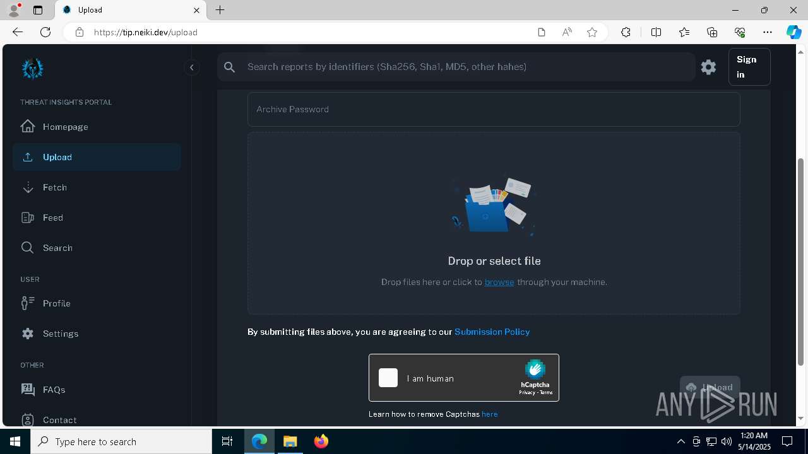Click the Neiki portal logo

(x=32, y=68)
